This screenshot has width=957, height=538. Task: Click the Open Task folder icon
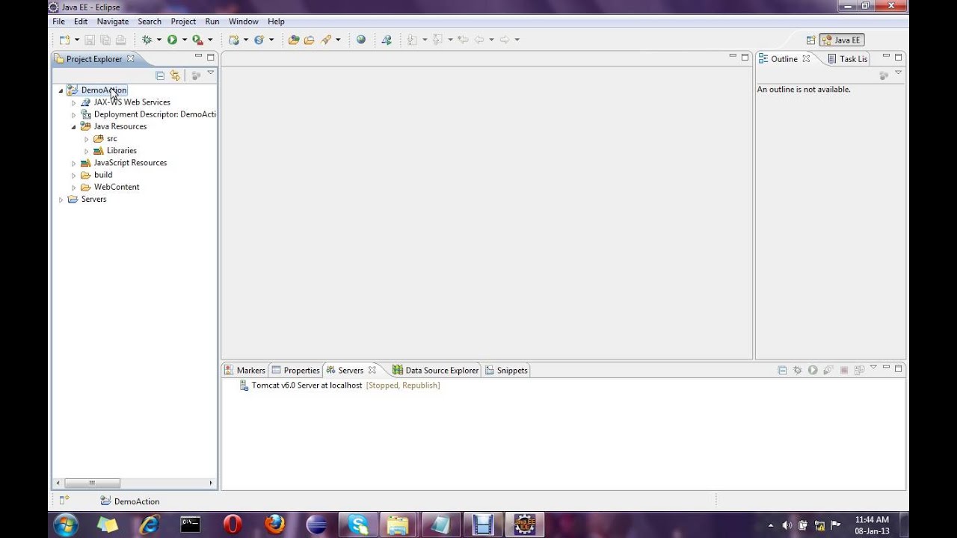tap(310, 40)
